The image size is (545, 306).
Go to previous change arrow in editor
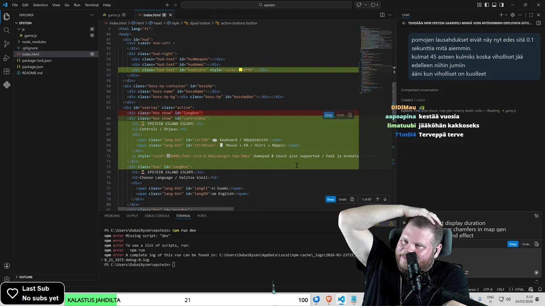pyautogui.click(x=377, y=199)
